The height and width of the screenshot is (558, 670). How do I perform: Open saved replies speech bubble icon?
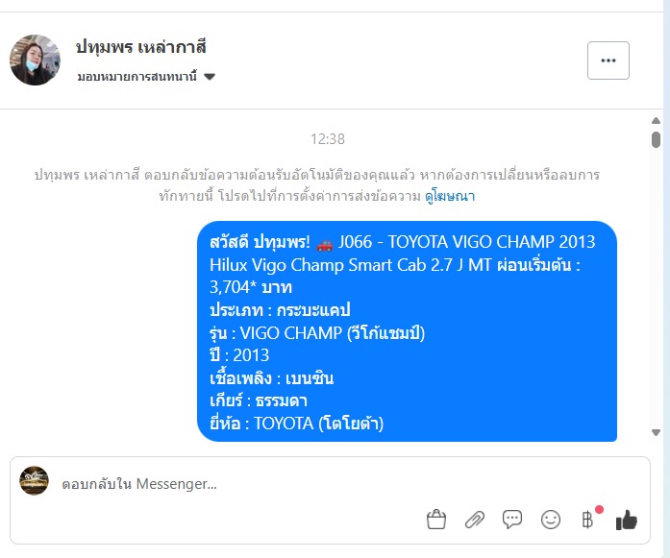point(512,520)
